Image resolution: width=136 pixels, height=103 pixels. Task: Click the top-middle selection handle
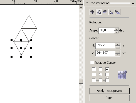pos(21,40)
